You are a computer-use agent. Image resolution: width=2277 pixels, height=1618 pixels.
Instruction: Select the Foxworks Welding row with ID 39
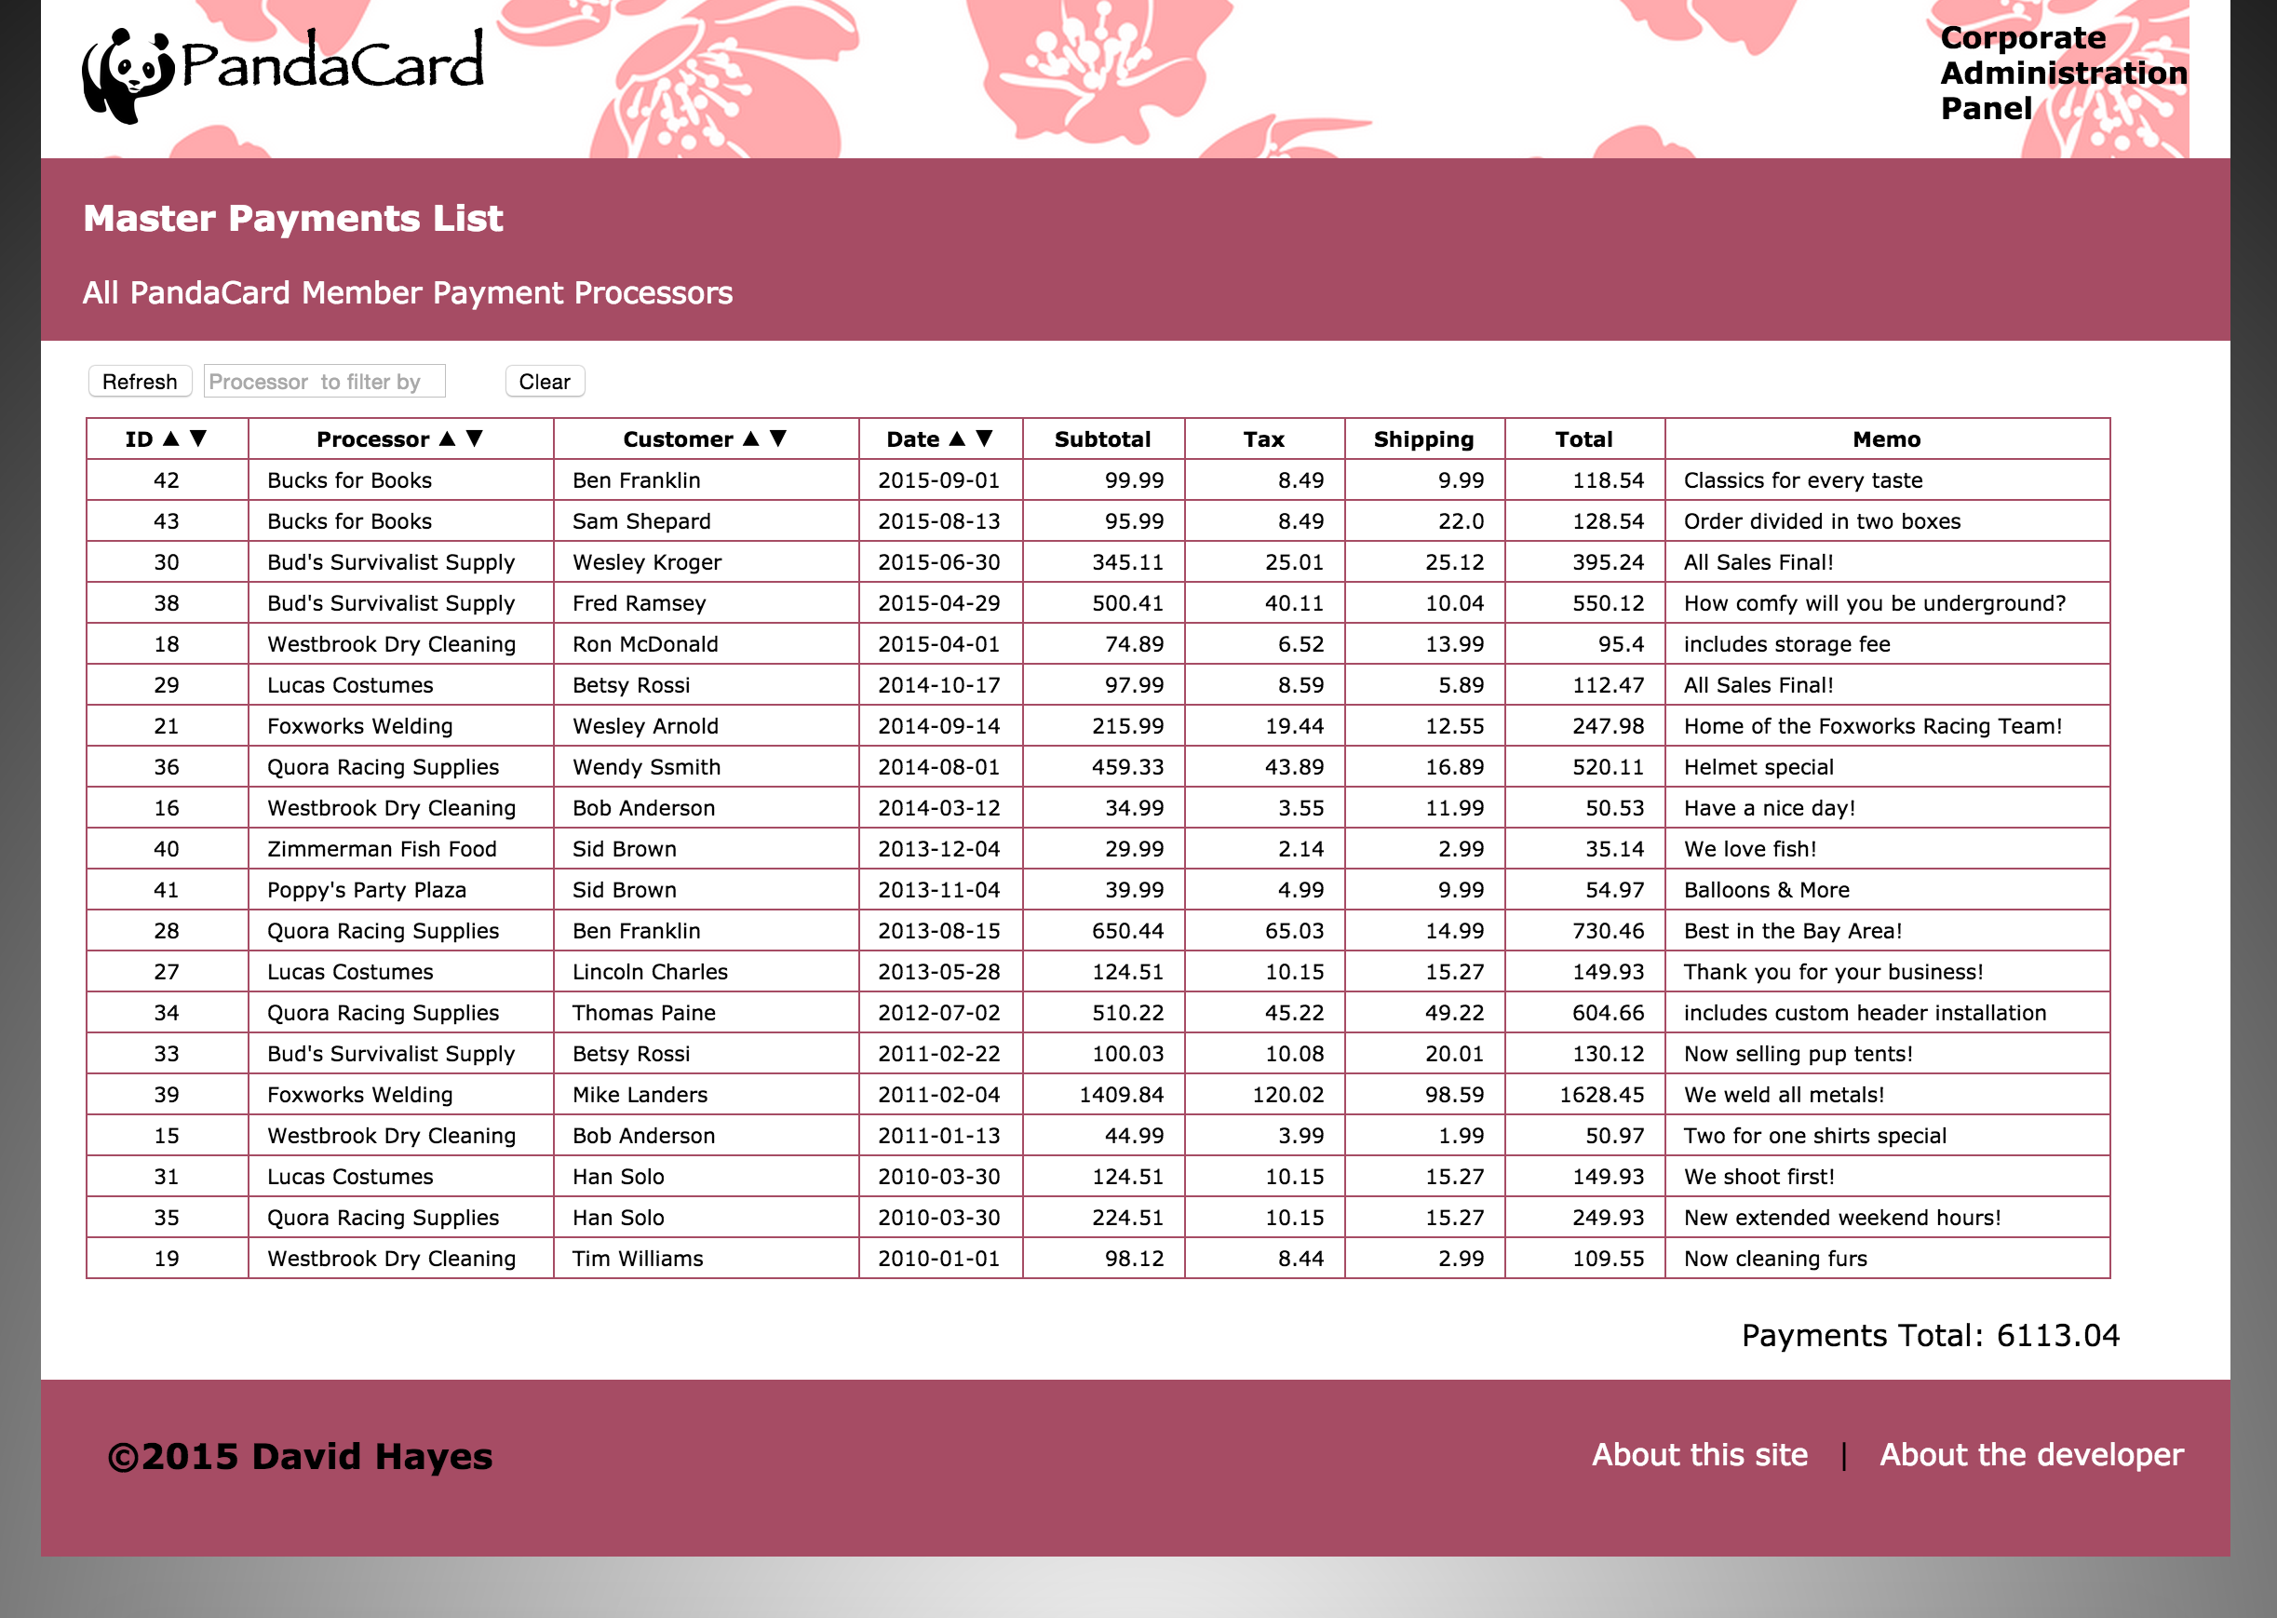[x=359, y=1095]
